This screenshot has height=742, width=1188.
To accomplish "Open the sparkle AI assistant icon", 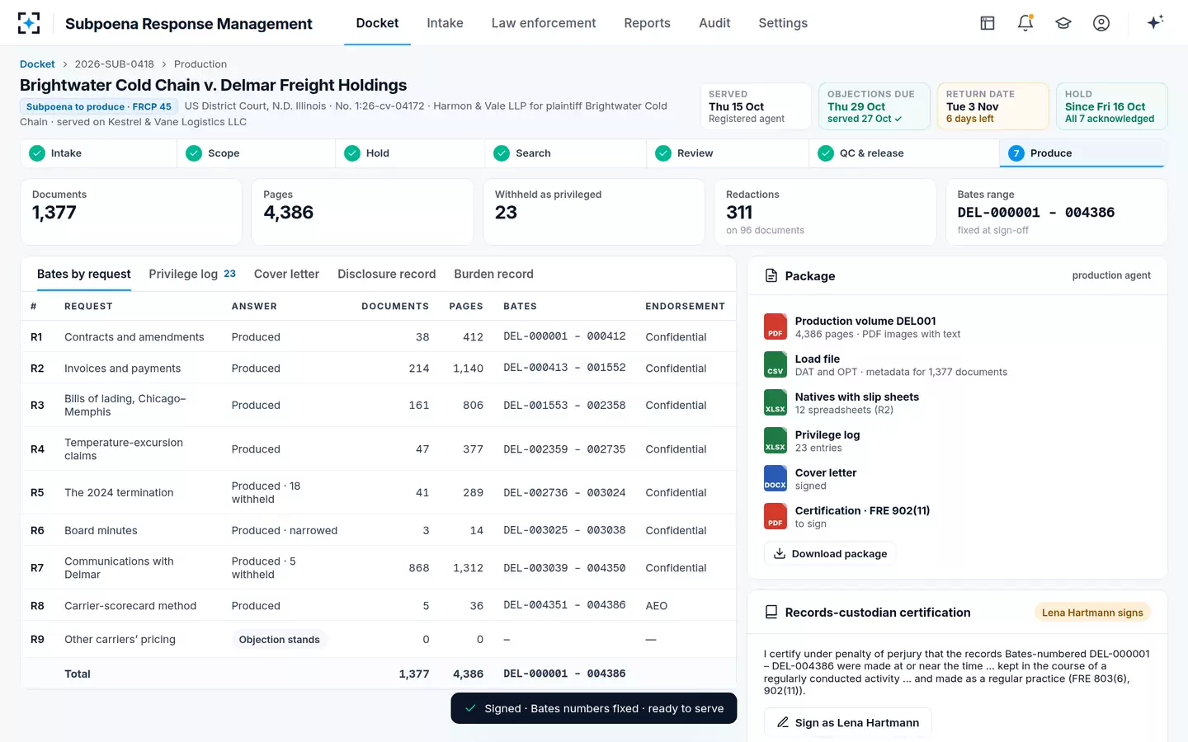I will 1155,22.
